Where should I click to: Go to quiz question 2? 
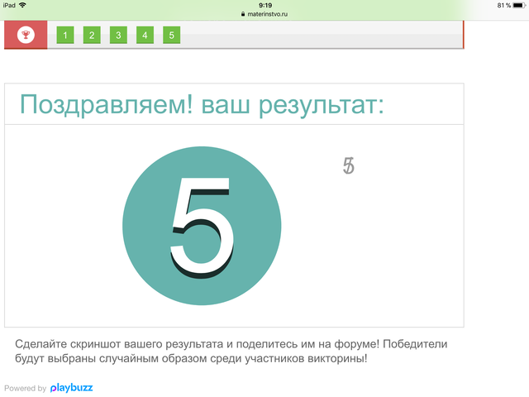pyautogui.click(x=92, y=35)
